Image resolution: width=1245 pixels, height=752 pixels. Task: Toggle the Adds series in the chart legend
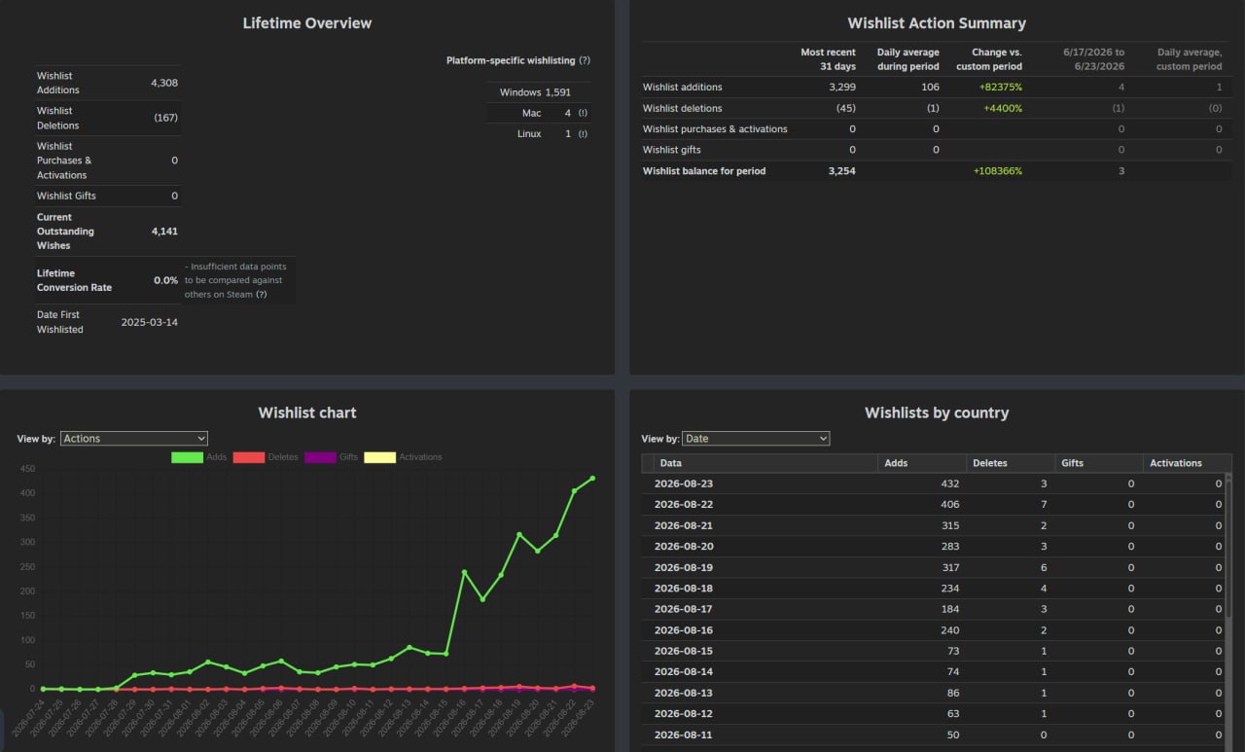click(199, 457)
